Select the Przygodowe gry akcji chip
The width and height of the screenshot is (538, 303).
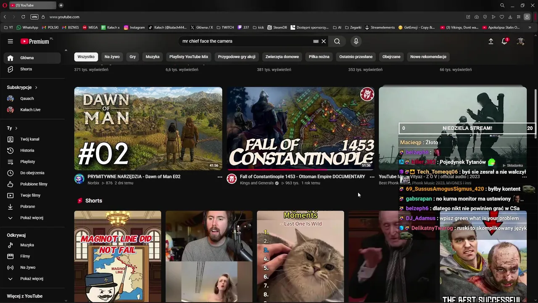tap(237, 57)
